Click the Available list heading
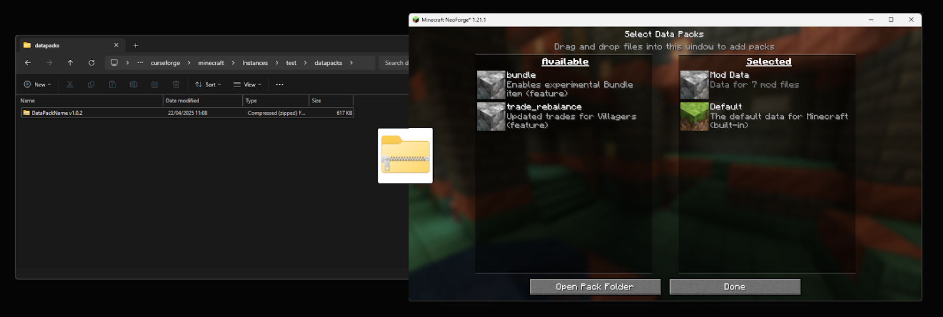943x317 pixels. point(565,62)
